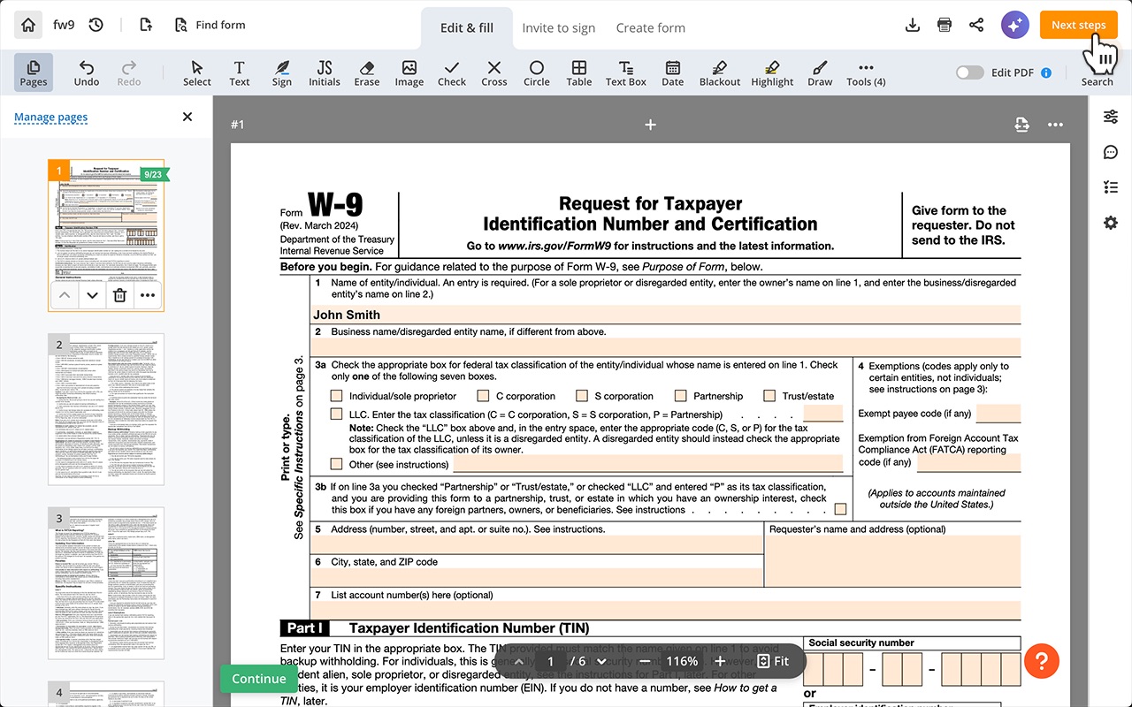Image resolution: width=1132 pixels, height=707 pixels.
Task: Open document version history clock icon
Action: [x=96, y=25]
